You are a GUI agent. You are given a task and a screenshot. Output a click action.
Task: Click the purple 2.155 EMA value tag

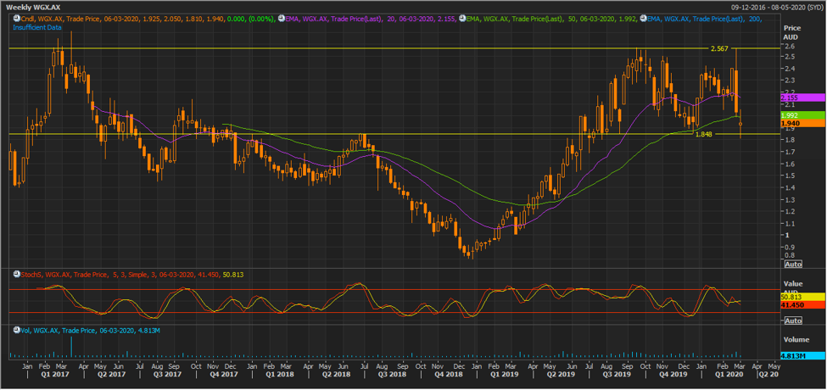802,97
